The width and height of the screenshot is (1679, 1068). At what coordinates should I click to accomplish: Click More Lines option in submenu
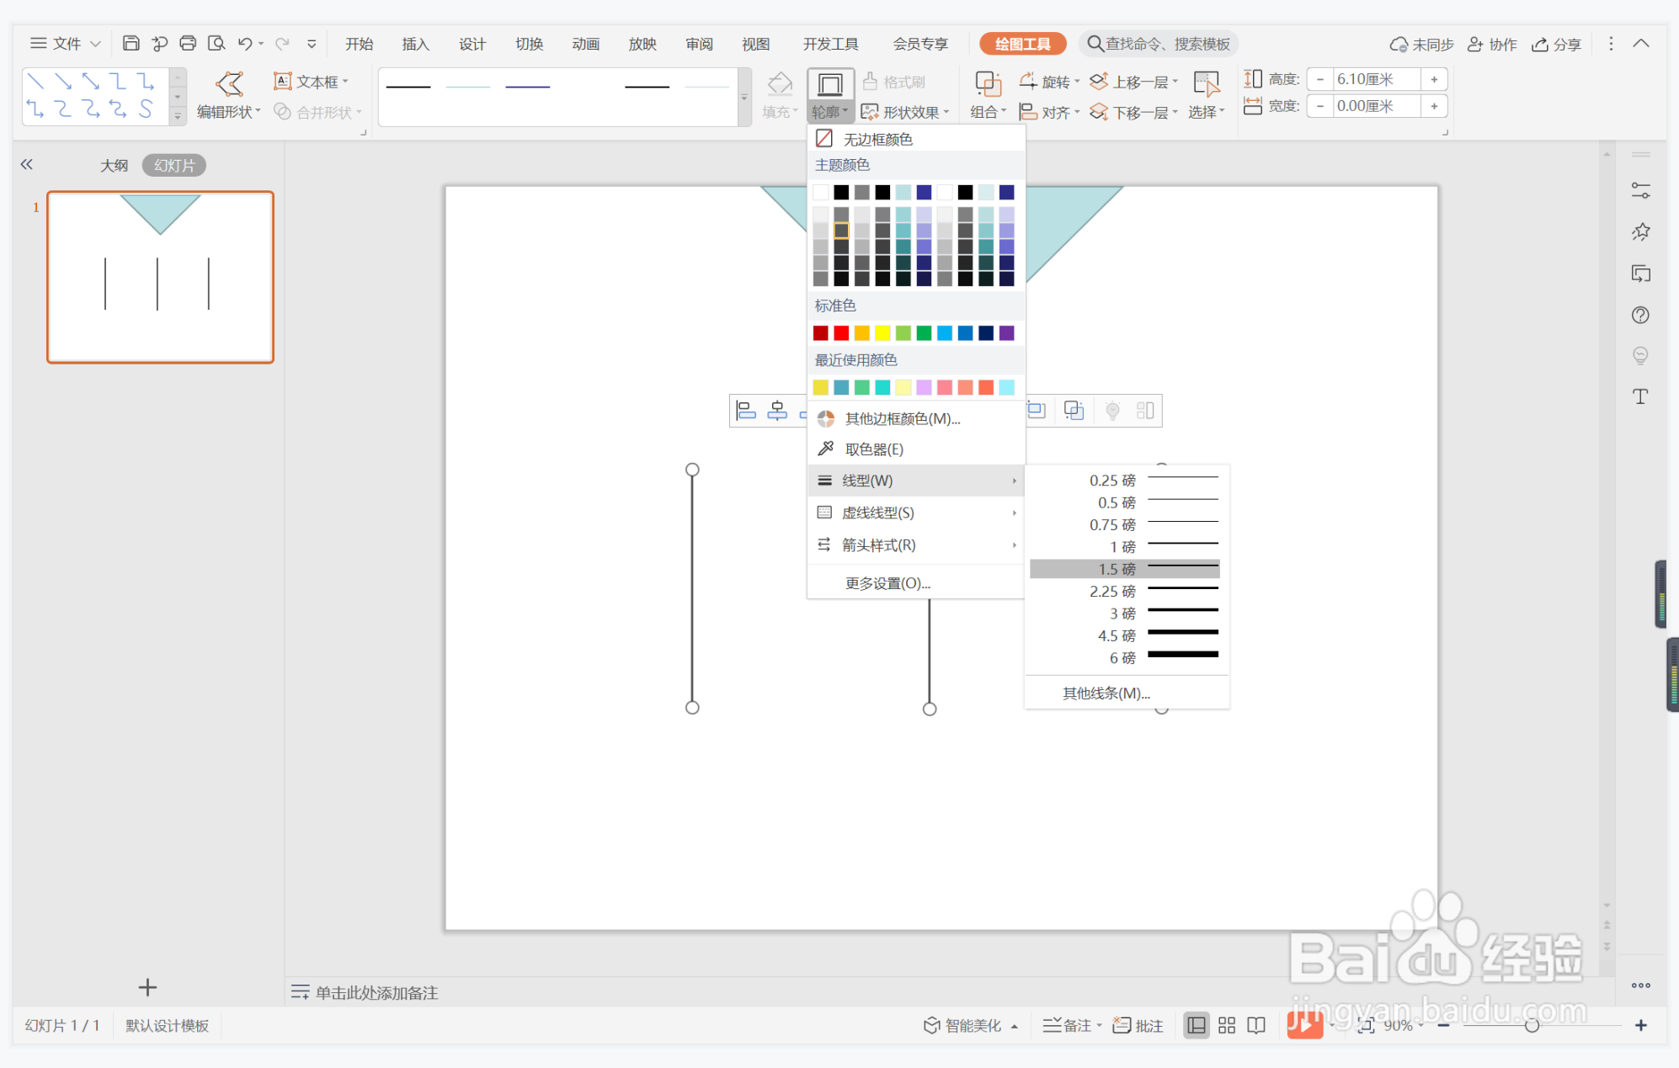pos(1106,693)
